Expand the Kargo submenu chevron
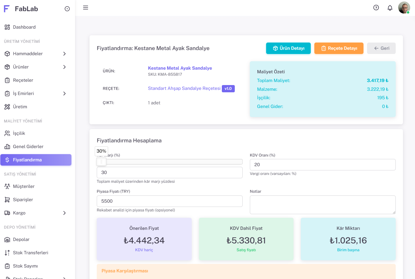The image size is (415, 279). point(64,213)
